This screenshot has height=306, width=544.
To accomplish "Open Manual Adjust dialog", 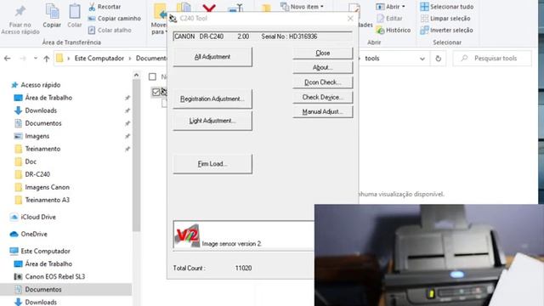I will pos(323,111).
